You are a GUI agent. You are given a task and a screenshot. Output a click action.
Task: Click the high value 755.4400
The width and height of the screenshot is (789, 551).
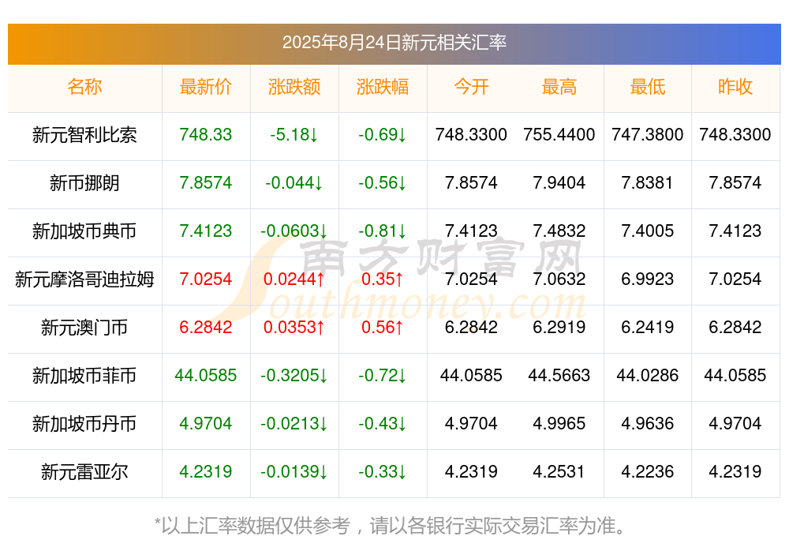click(x=559, y=134)
